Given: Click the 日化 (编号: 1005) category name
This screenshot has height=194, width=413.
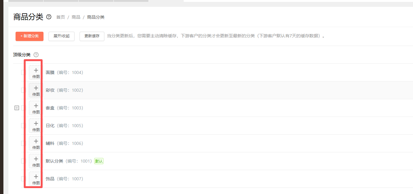Looking at the screenshot, I should [x=64, y=126].
